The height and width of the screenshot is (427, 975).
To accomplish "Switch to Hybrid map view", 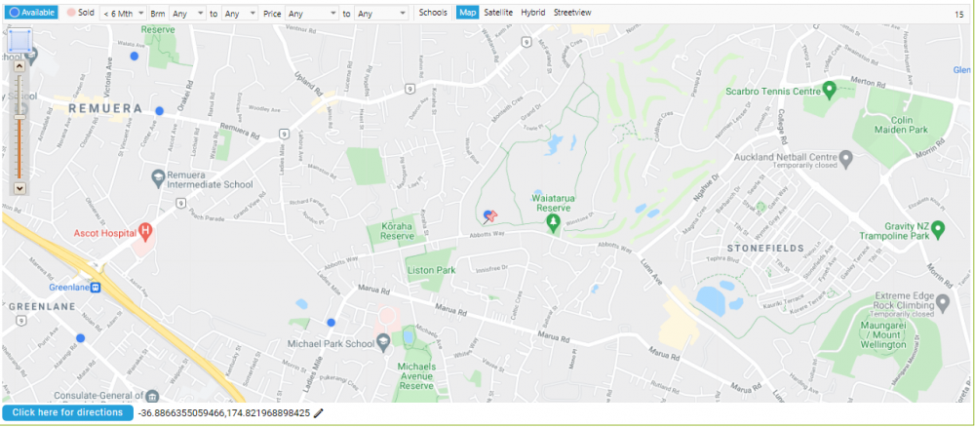I will [533, 13].
